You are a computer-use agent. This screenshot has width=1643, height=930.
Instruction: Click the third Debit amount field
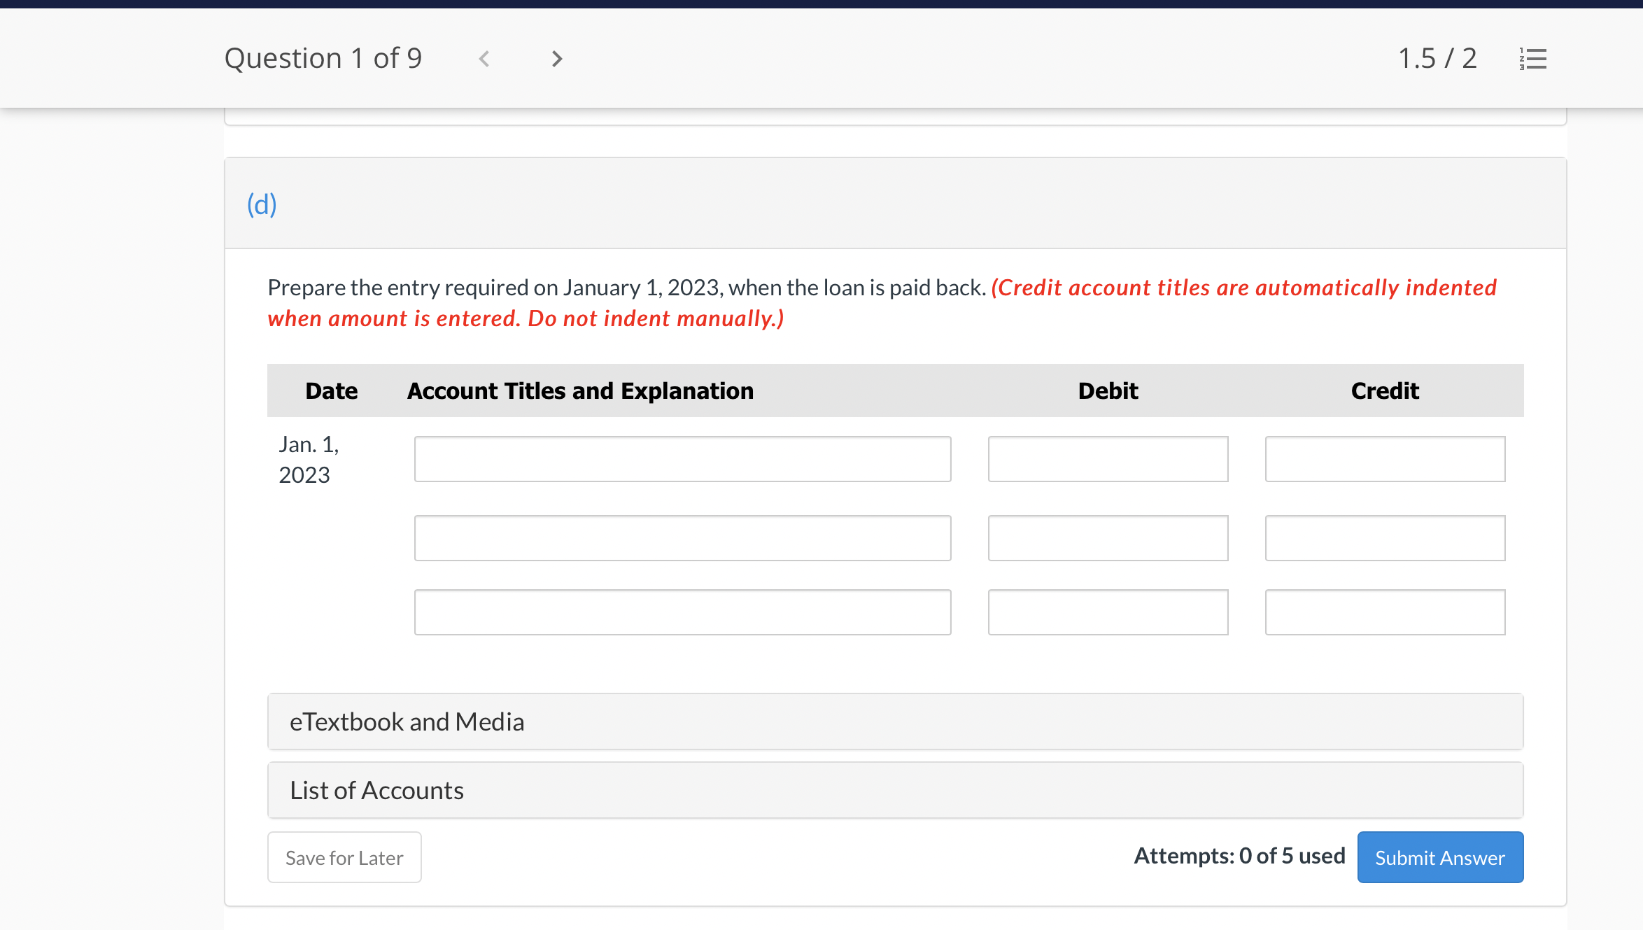pyautogui.click(x=1108, y=612)
